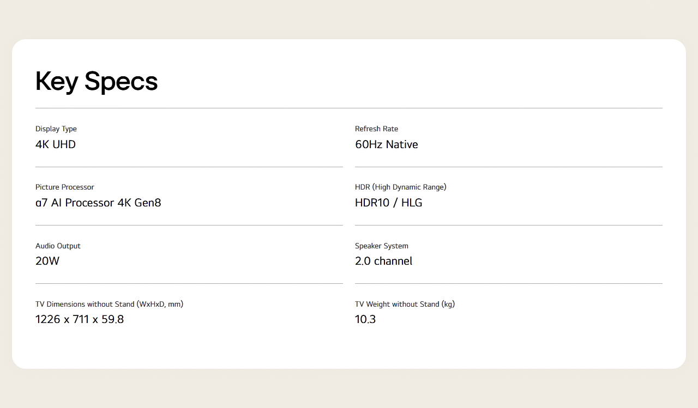This screenshot has height=408, width=698.
Task: Select the Speaker System label
Action: (x=382, y=246)
